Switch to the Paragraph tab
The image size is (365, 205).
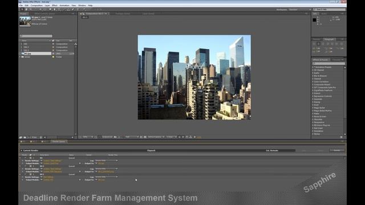coord(329,39)
